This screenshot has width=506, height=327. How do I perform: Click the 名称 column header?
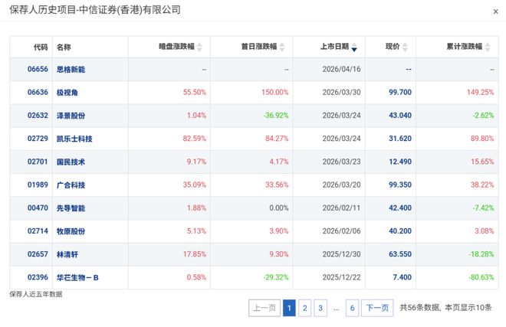63,47
